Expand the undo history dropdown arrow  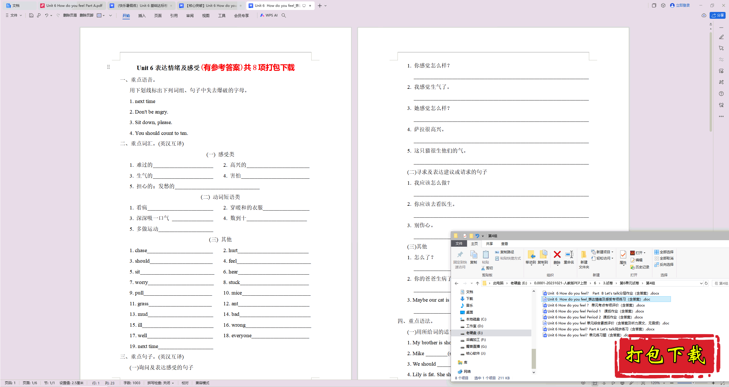(x=51, y=15)
